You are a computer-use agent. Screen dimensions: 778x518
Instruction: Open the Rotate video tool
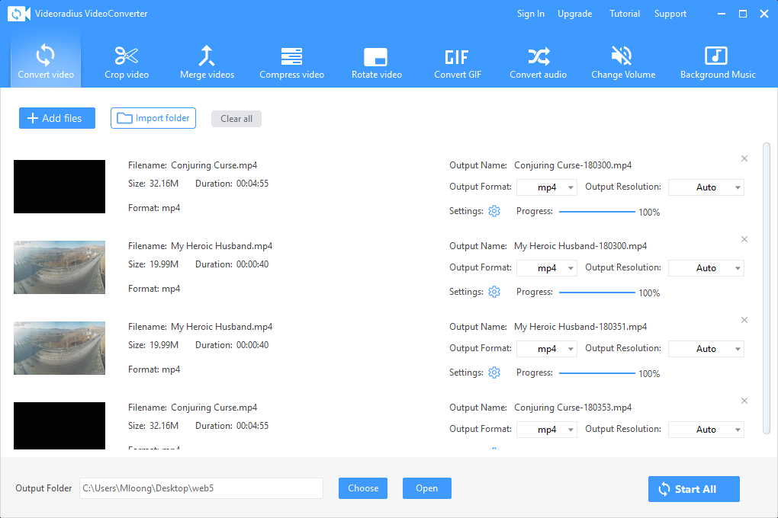coord(377,61)
